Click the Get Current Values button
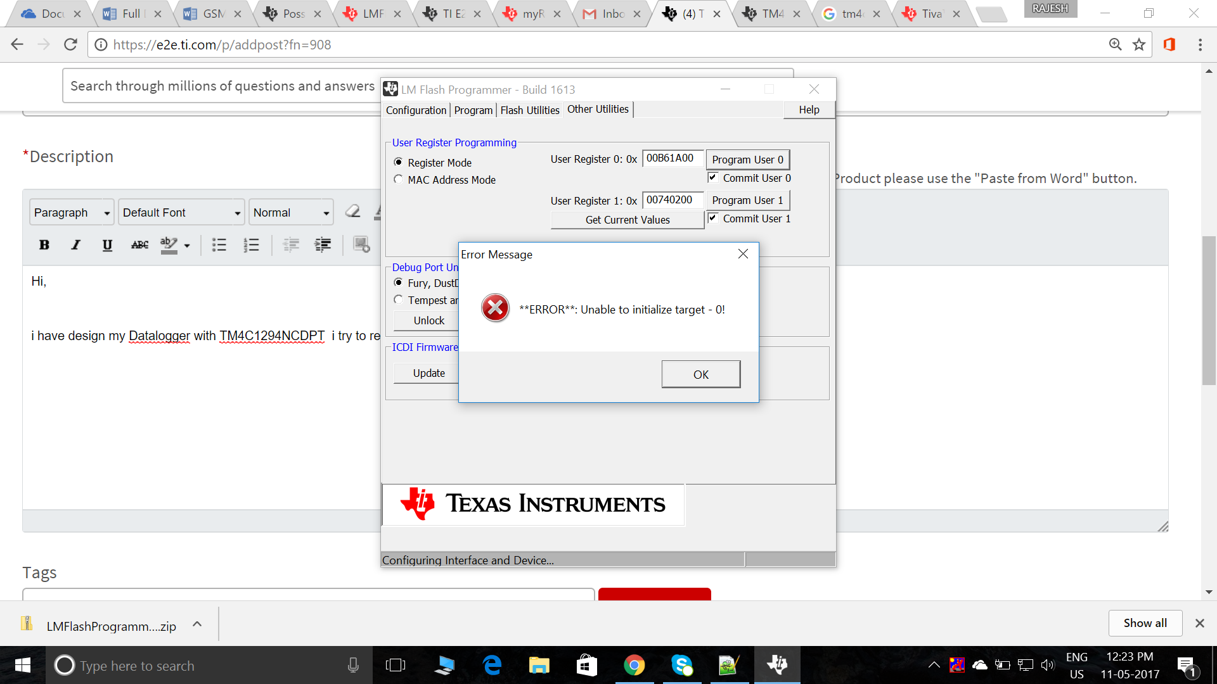 (x=627, y=220)
